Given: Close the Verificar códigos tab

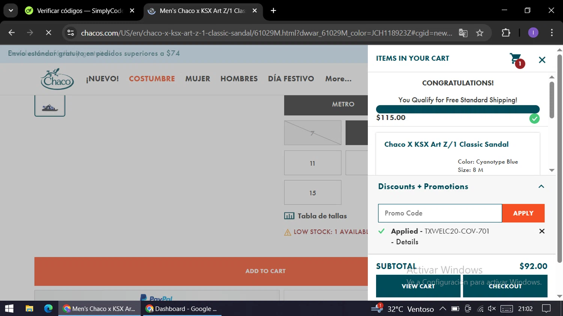Looking at the screenshot, I should coord(132,11).
